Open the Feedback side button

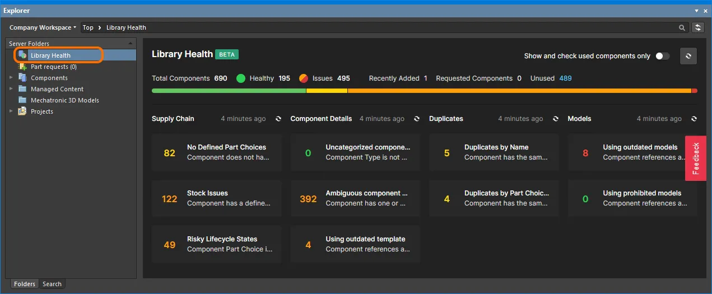[x=696, y=158]
